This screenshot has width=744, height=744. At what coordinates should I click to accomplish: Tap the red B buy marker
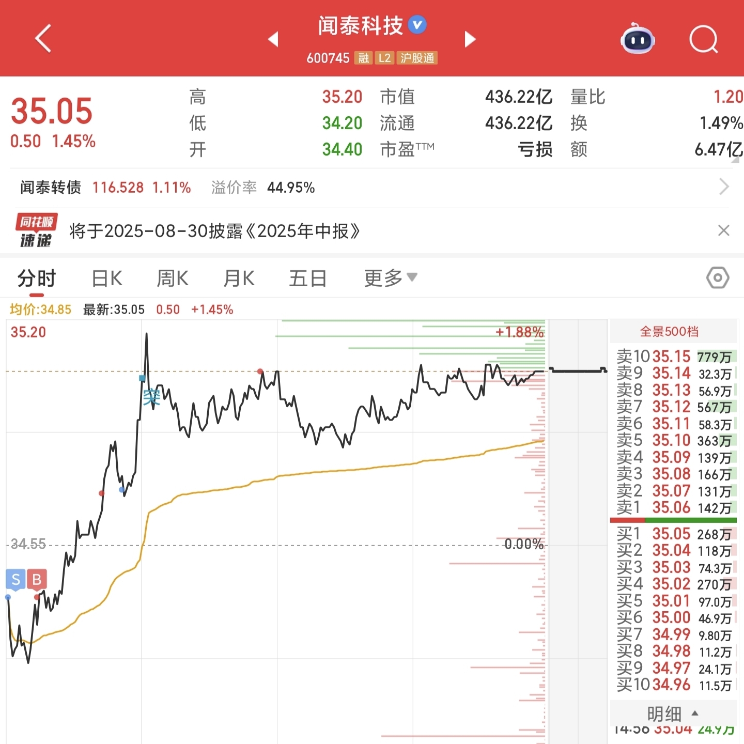pyautogui.click(x=37, y=580)
